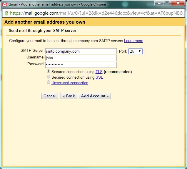Select Secured connection using SSL radio
This screenshot has width=187, height=169.
point(49,77)
